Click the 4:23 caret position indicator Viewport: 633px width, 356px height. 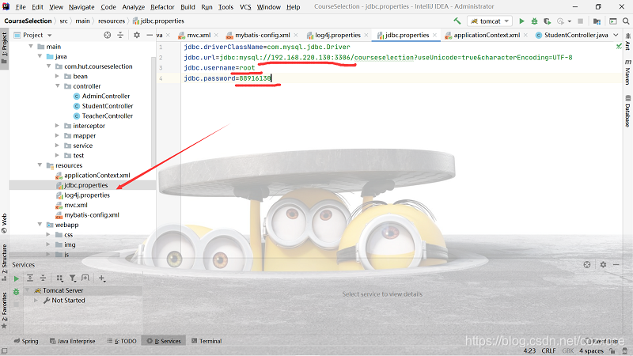(529, 350)
